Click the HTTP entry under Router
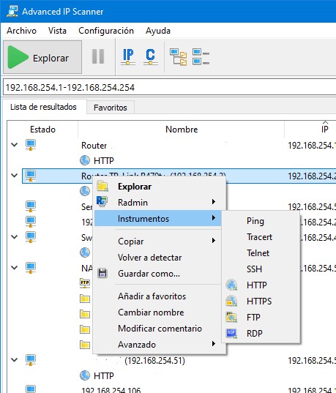Viewport: 336px width, 393px height. (x=103, y=161)
